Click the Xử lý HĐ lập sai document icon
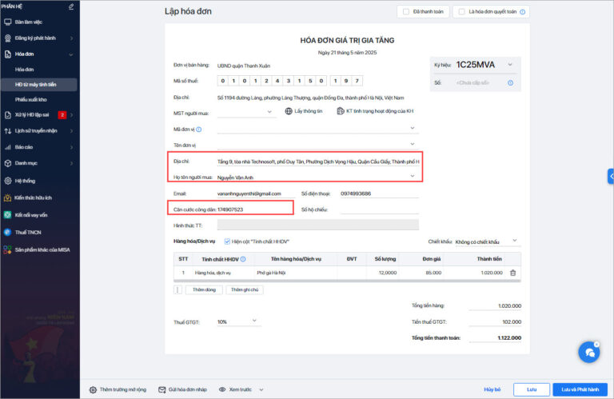 tap(7, 114)
